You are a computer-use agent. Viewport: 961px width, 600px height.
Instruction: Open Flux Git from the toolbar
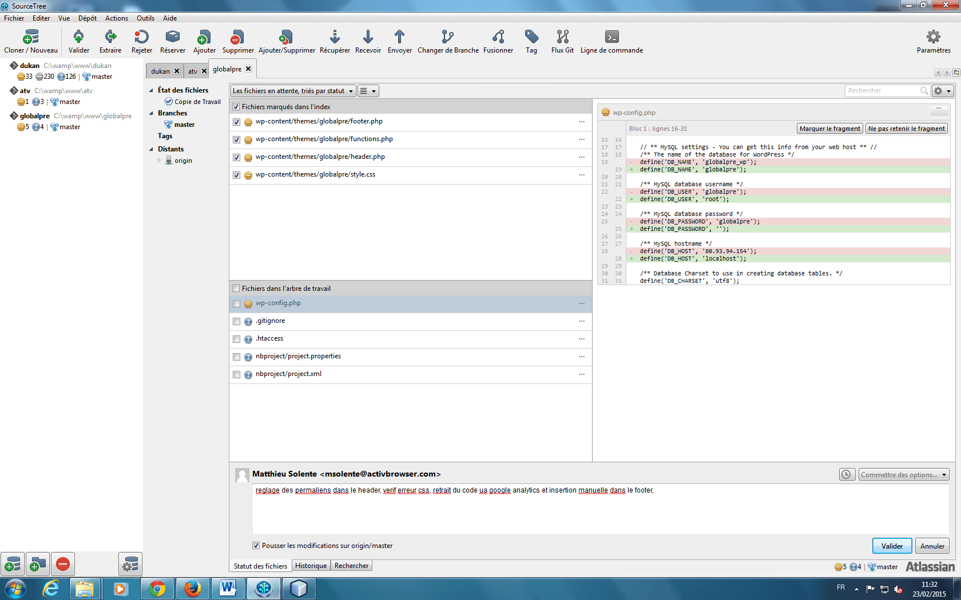pyautogui.click(x=562, y=38)
